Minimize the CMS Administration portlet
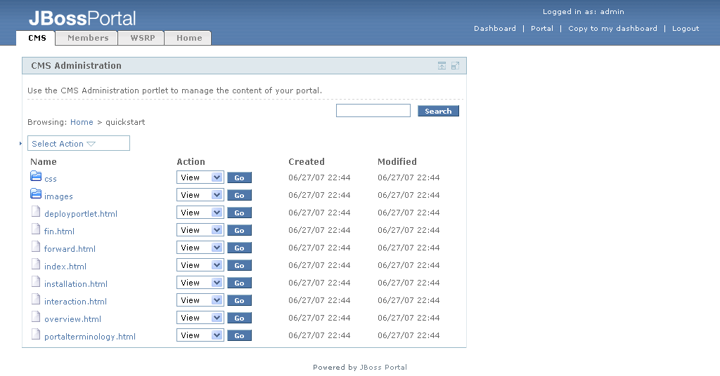720x376 pixels. tap(442, 66)
